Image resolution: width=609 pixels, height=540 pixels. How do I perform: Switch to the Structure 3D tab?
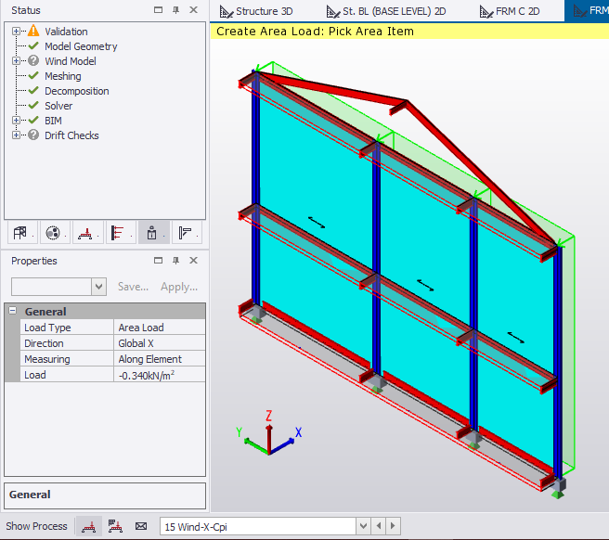[256, 11]
